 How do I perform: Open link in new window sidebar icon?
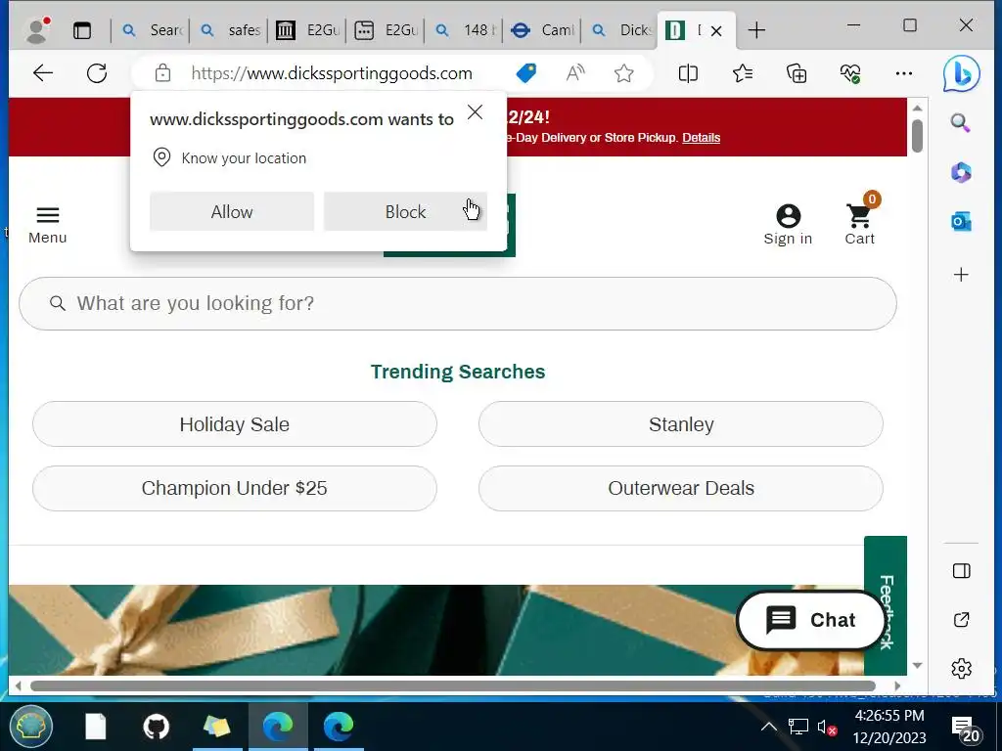click(x=961, y=619)
